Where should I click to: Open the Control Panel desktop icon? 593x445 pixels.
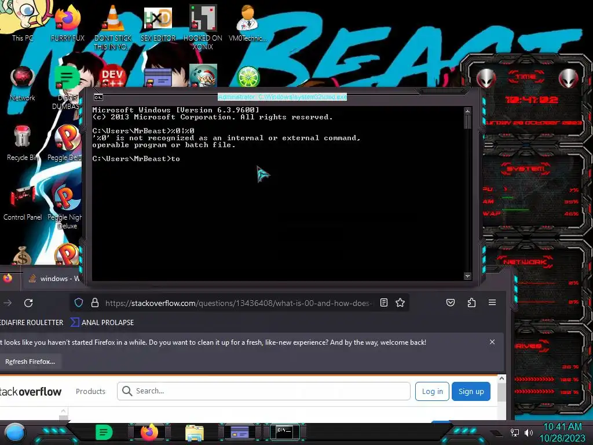point(23,203)
